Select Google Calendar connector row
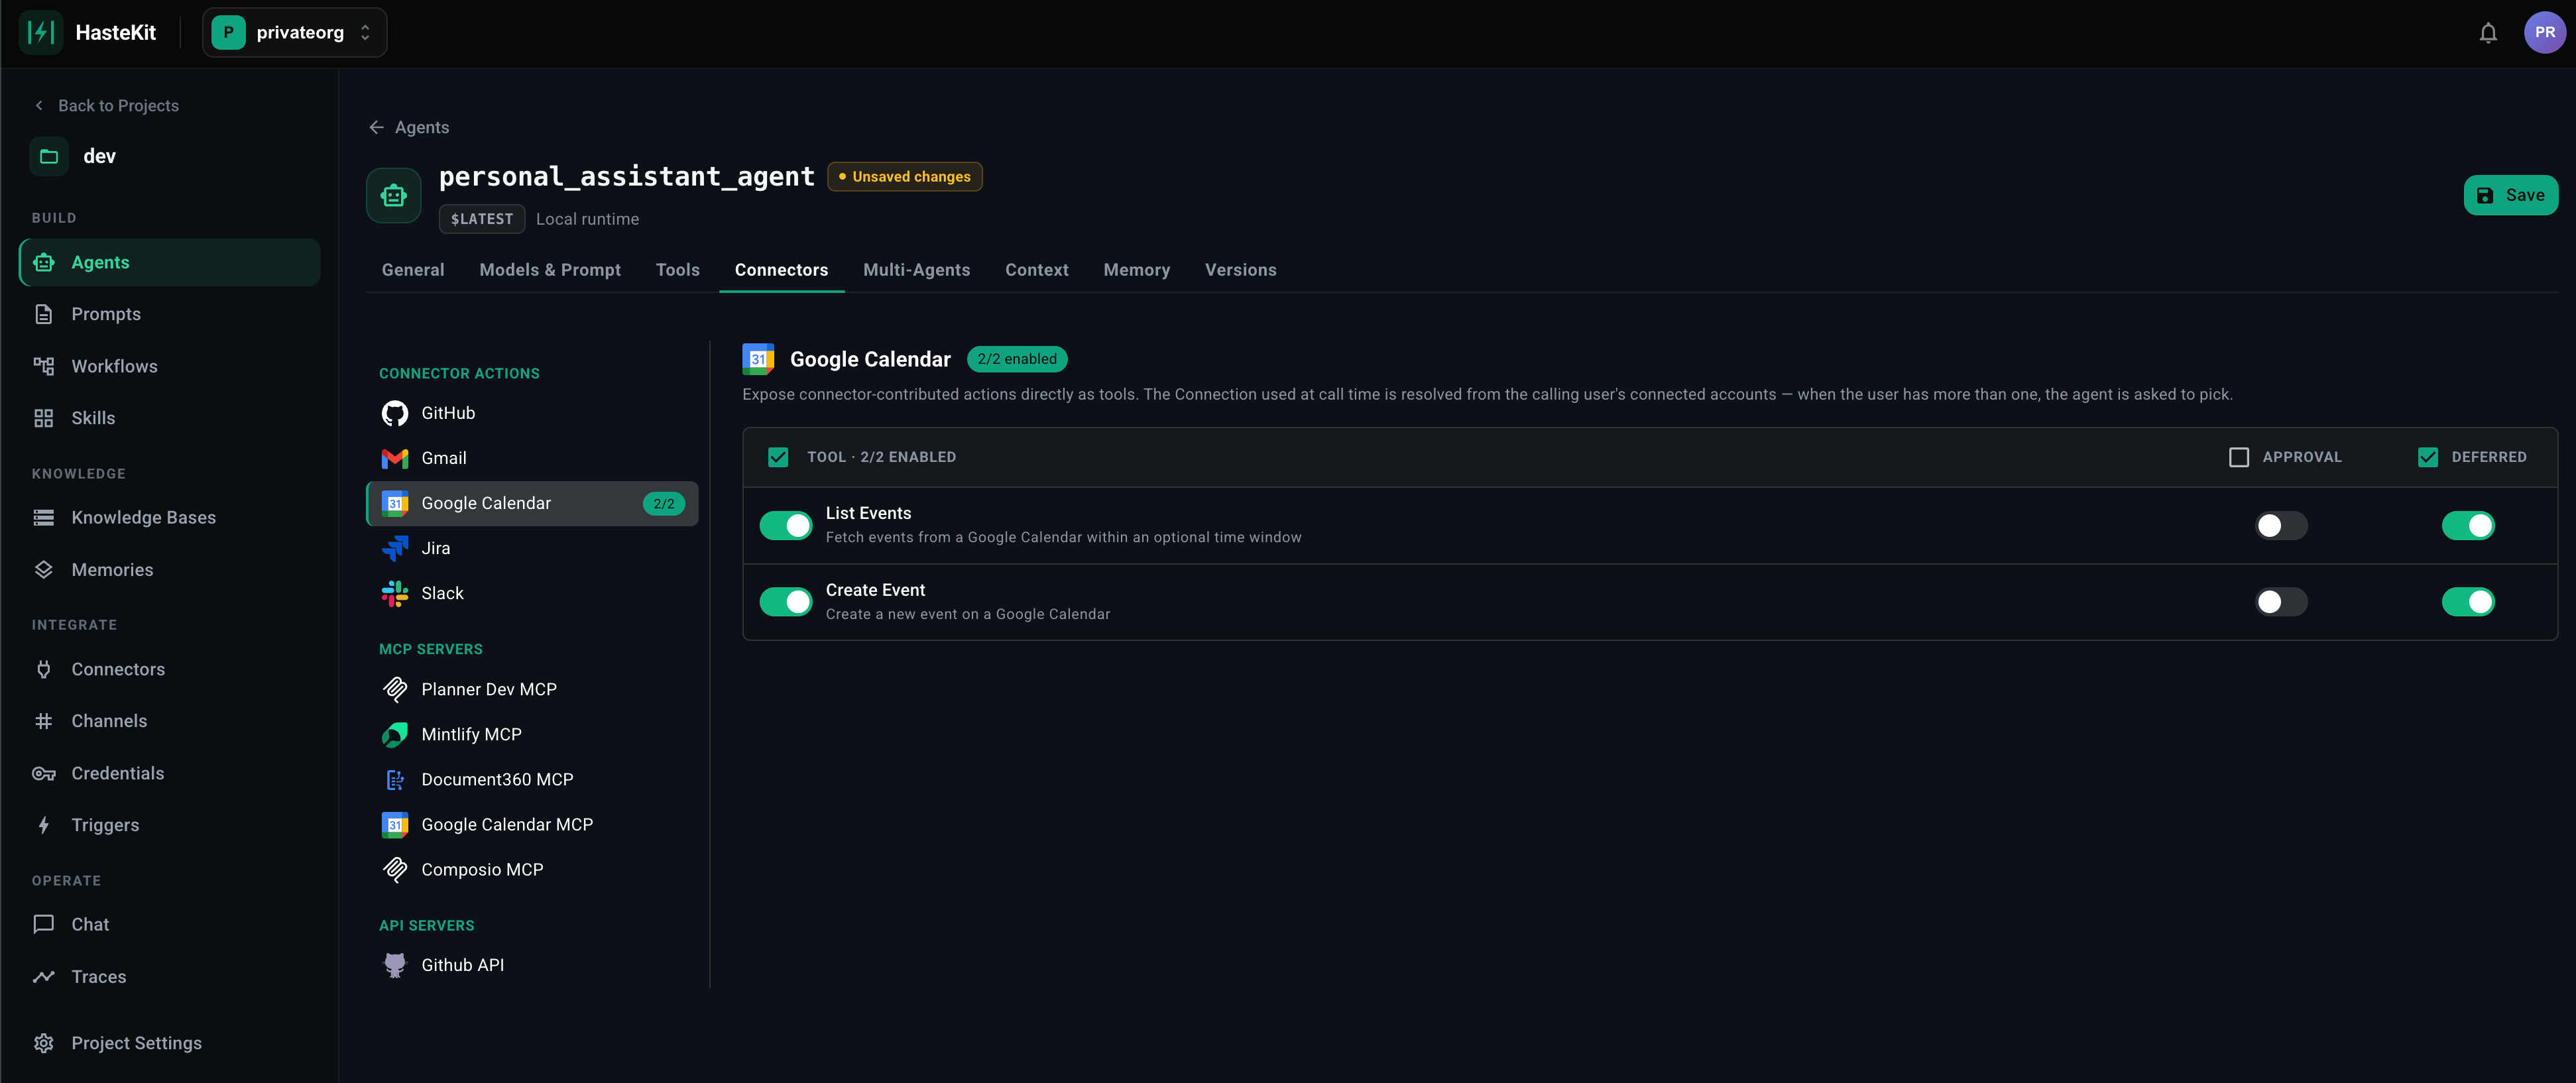This screenshot has width=2576, height=1083. pyautogui.click(x=532, y=503)
